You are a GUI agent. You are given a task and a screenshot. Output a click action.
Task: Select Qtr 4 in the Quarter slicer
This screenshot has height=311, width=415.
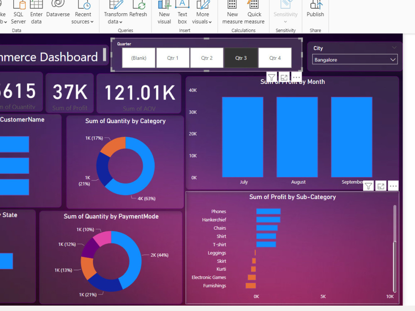(275, 58)
